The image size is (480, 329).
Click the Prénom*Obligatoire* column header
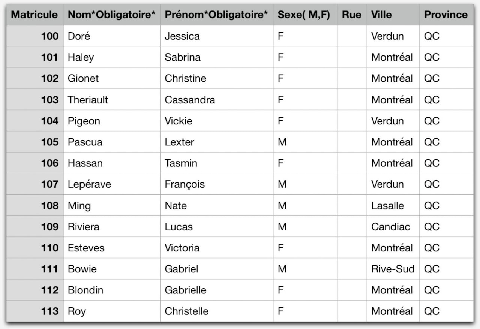pos(216,15)
